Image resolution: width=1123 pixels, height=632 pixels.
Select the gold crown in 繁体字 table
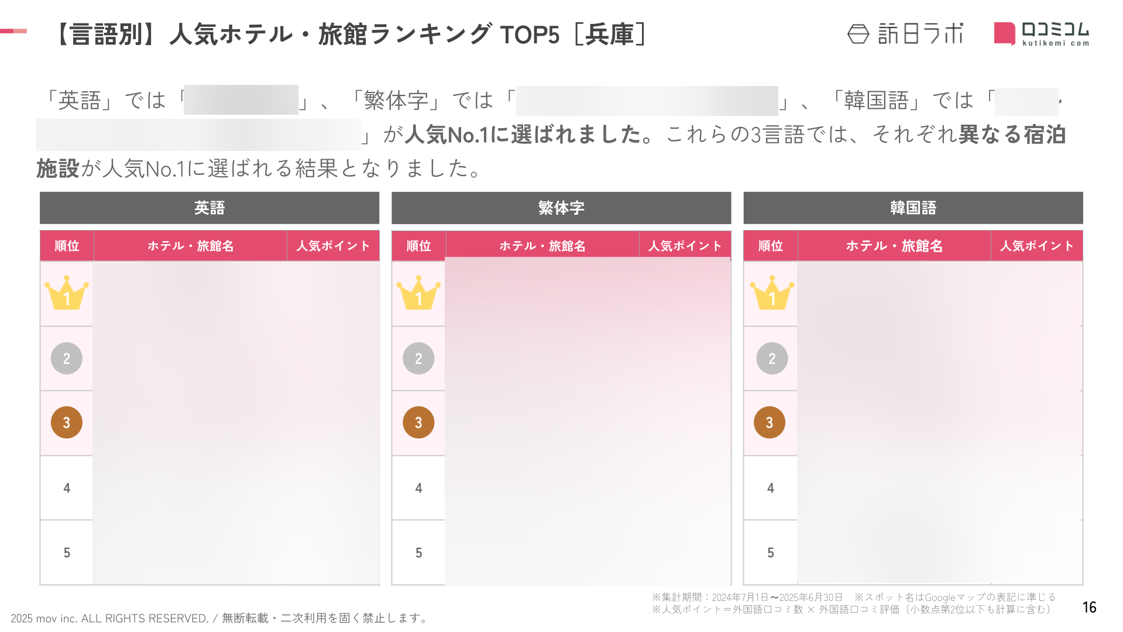point(418,293)
